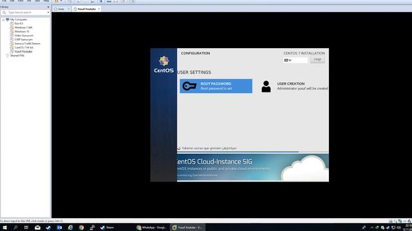The image size is (412, 231).
Task: Open the Library search dropdown arrow
Action: click(48, 12)
